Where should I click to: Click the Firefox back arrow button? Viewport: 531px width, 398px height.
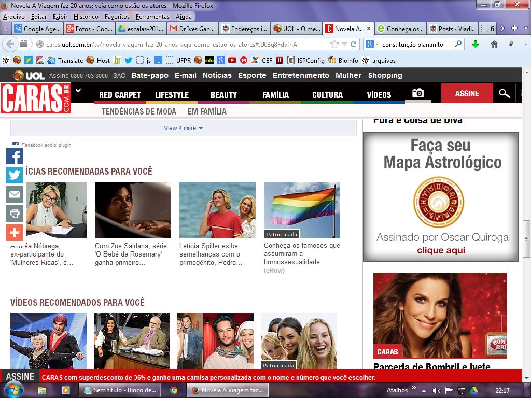tap(10, 45)
